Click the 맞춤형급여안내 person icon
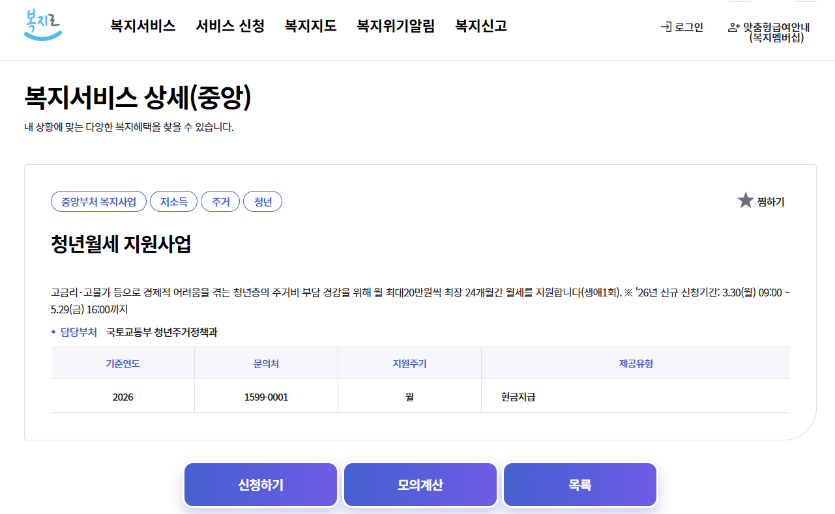Screen dimensions: 835x514 click(x=733, y=27)
